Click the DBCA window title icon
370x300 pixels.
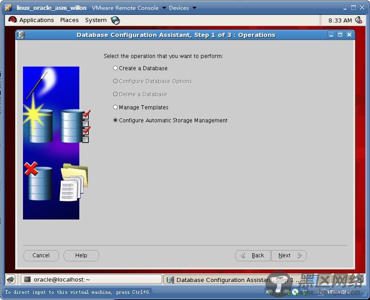pos(21,35)
